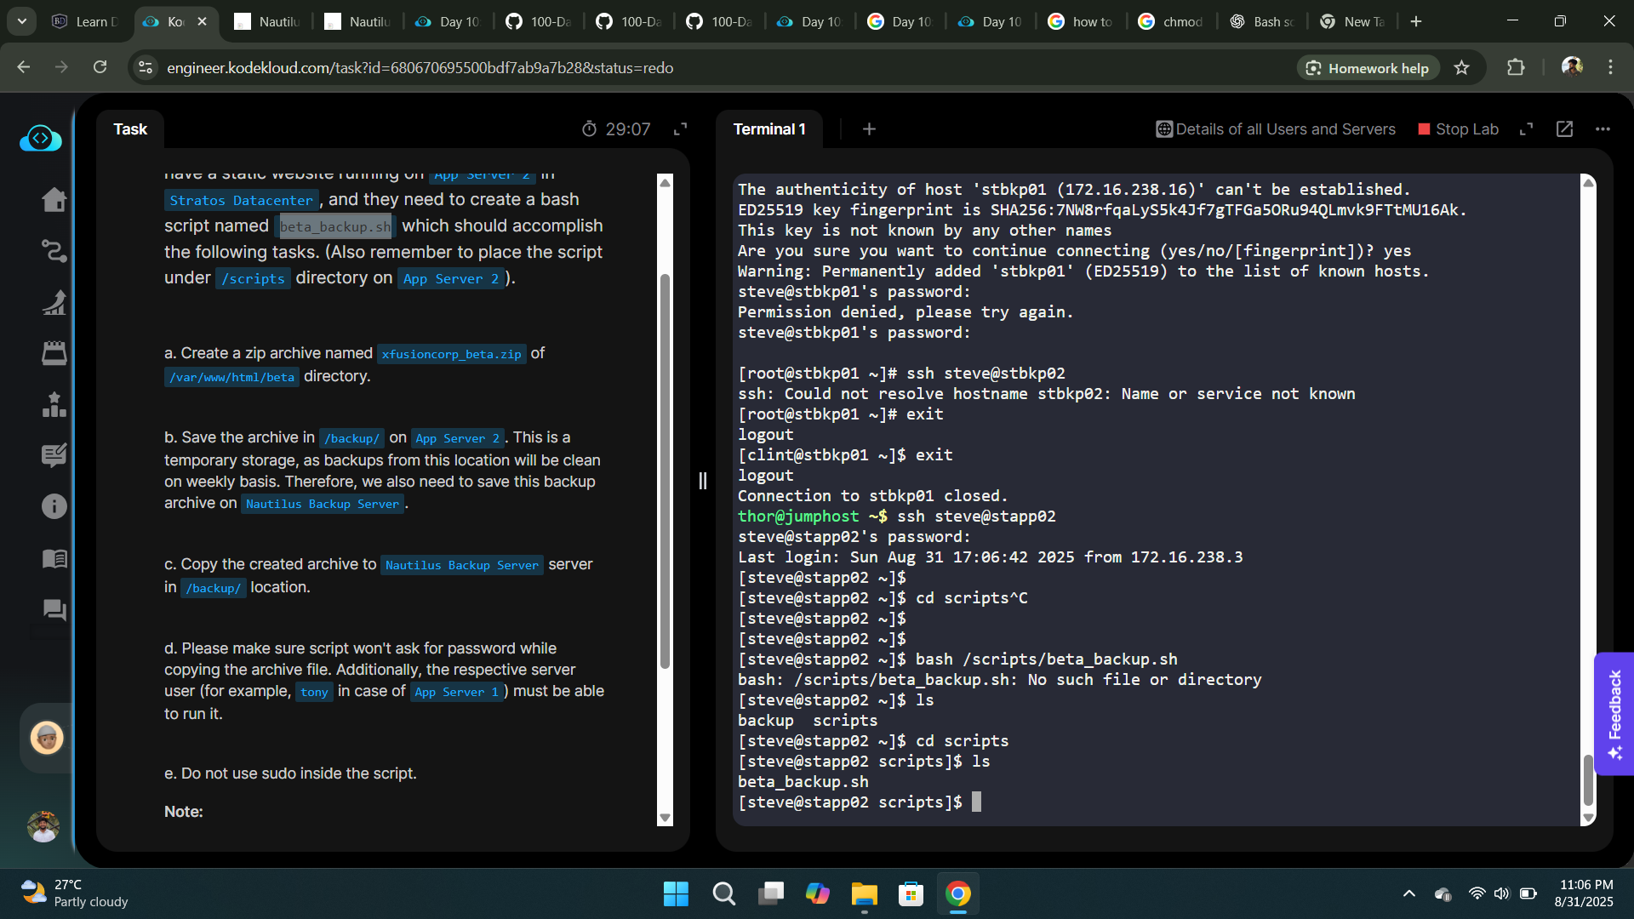1634x919 pixels.
Task: Bookmark page with star icon
Action: [1461, 68]
